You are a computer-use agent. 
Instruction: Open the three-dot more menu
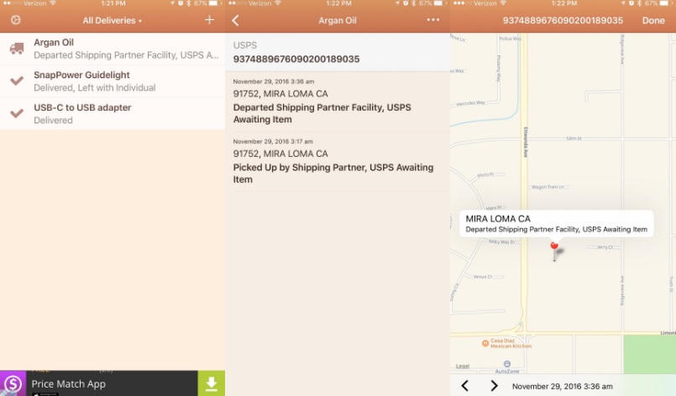pyautogui.click(x=432, y=20)
